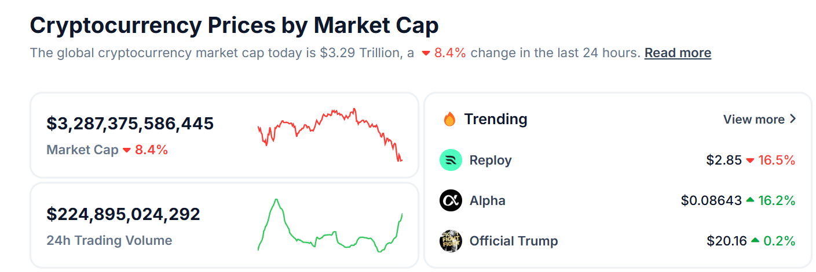
Task: Expand the View more chevron arrow
Action: [793, 119]
